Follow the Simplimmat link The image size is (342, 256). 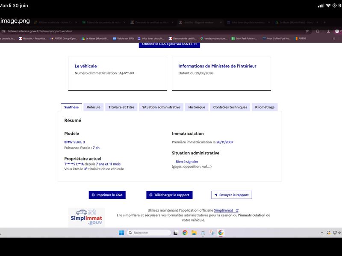coord(226,210)
